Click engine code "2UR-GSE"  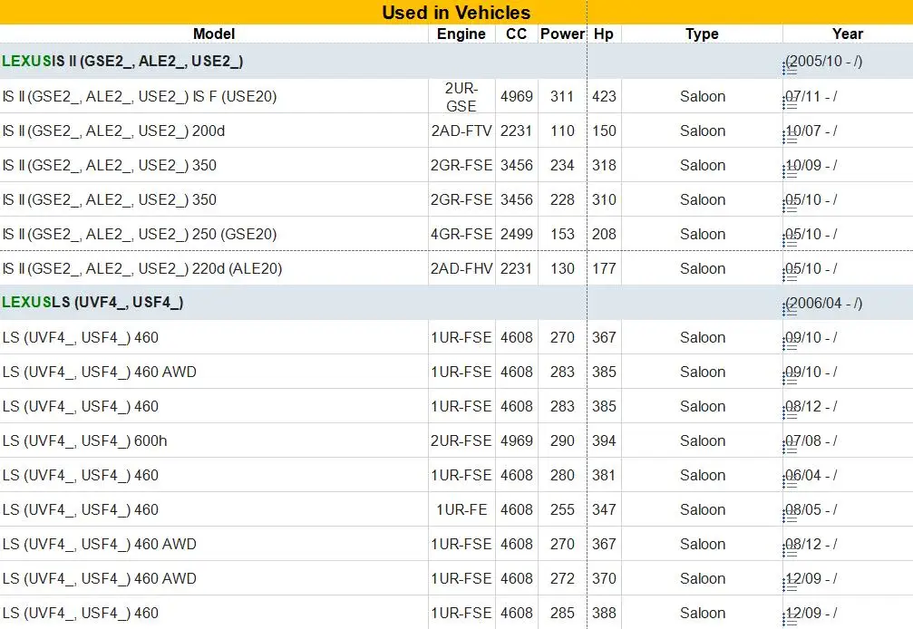coord(461,97)
